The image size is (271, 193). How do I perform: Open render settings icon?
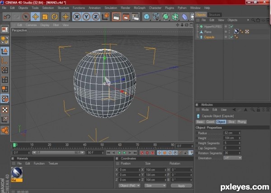pos(135,17)
